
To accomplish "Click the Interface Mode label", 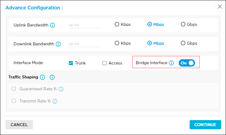I will point(28,63).
